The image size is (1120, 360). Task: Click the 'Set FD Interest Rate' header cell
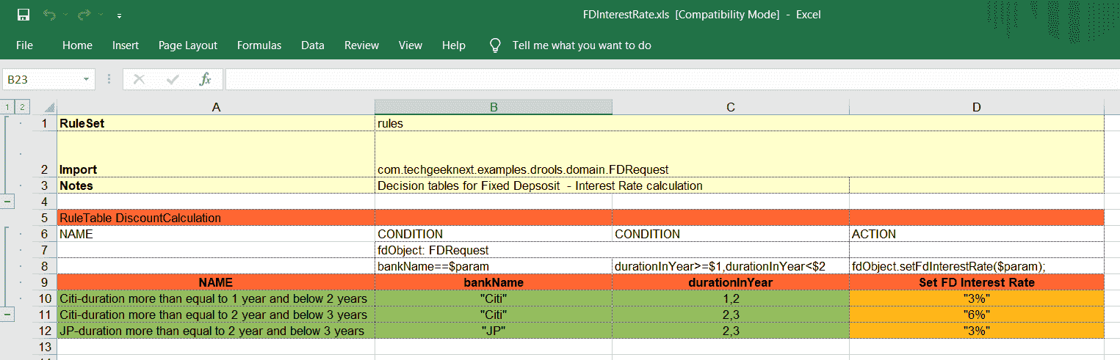[977, 283]
